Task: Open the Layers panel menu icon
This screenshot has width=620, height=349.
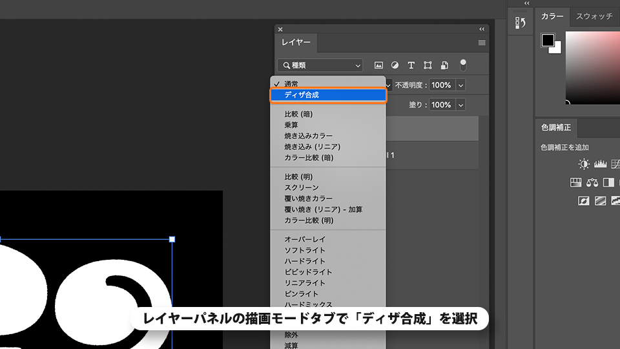Action: point(482,43)
